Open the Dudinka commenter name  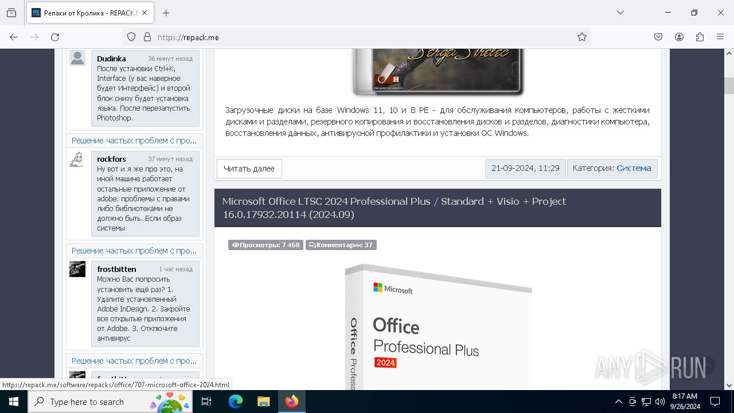[111, 59]
